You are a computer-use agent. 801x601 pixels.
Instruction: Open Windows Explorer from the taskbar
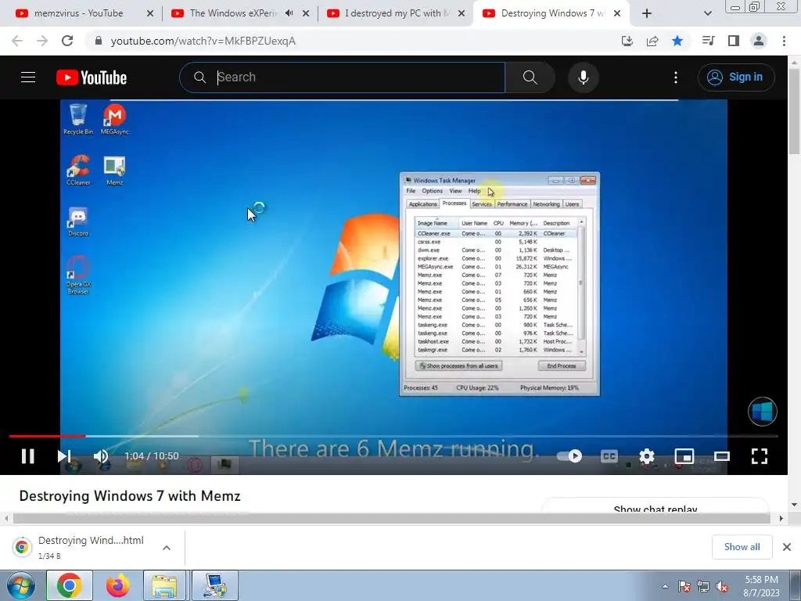[x=164, y=585]
